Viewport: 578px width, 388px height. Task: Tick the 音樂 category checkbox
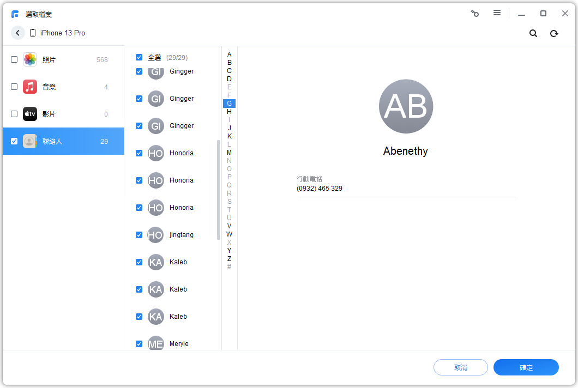[14, 87]
